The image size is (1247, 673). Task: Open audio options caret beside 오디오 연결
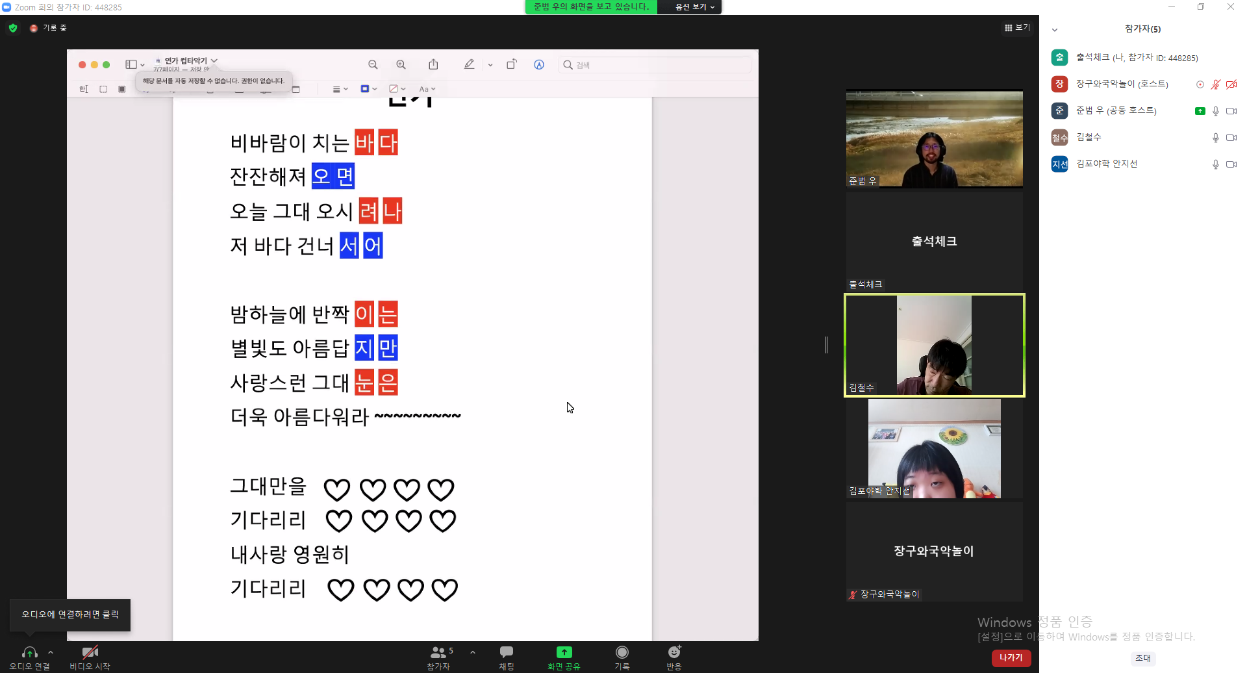[51, 652]
